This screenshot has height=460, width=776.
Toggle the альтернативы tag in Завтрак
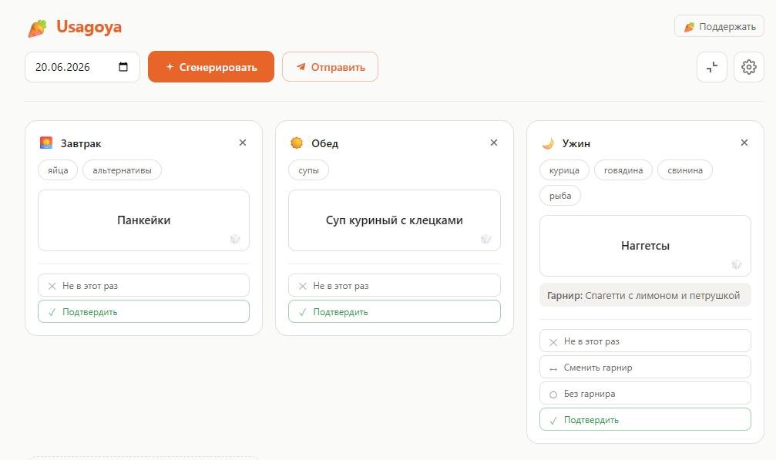coord(122,170)
